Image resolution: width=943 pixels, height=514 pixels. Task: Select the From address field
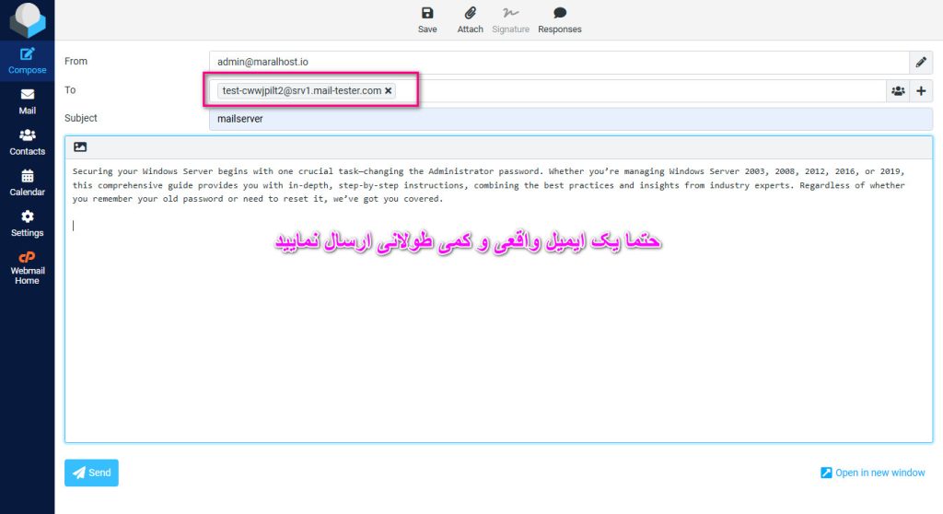559,62
